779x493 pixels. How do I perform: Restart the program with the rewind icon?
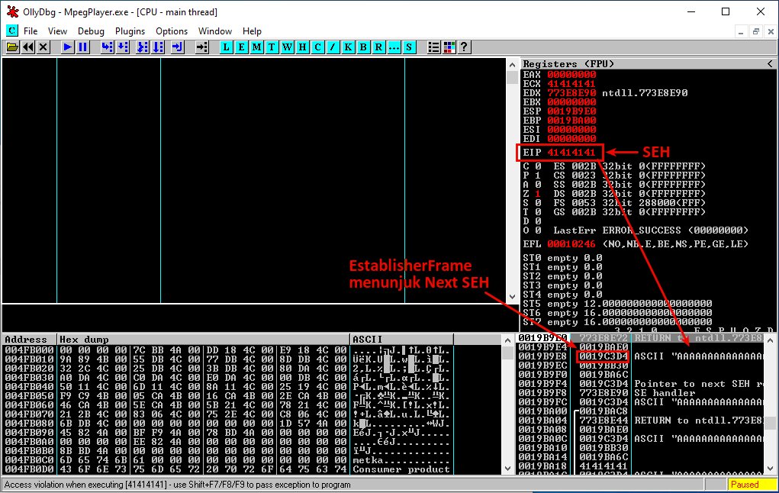pyautogui.click(x=28, y=47)
